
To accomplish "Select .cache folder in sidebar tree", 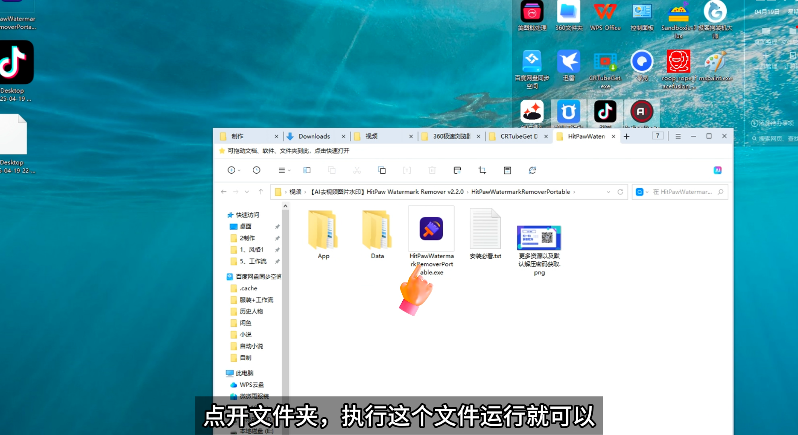I will tap(248, 288).
